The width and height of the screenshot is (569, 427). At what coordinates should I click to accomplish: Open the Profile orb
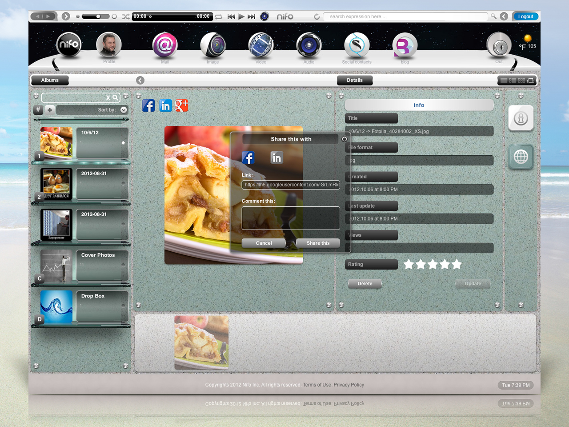point(109,44)
